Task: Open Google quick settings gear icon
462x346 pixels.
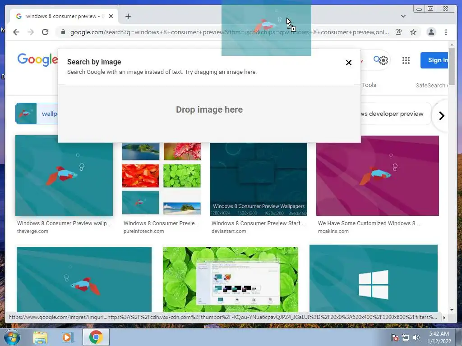Action: [x=383, y=60]
